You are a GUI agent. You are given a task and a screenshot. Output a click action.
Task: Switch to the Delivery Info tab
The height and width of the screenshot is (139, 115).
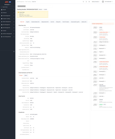[84, 22]
